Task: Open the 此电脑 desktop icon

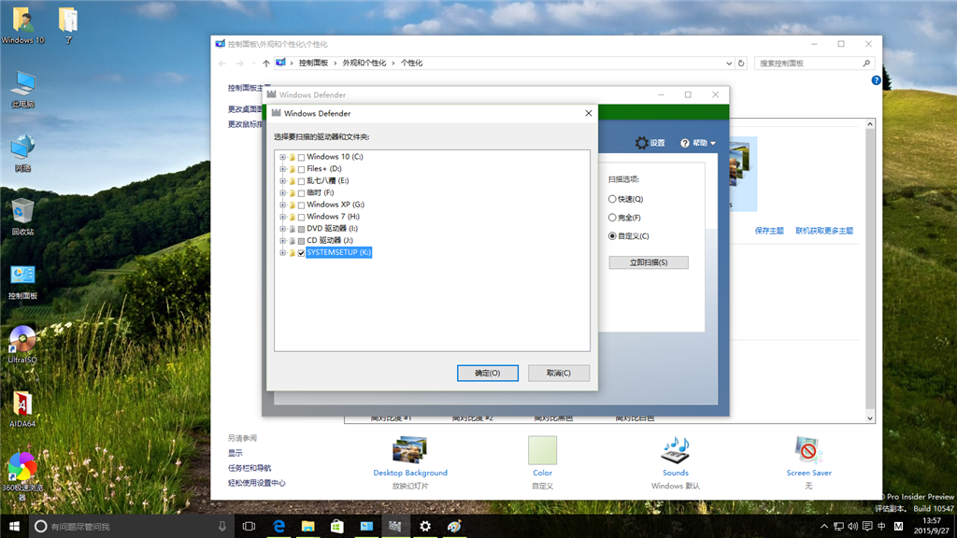Action: pyautogui.click(x=22, y=90)
